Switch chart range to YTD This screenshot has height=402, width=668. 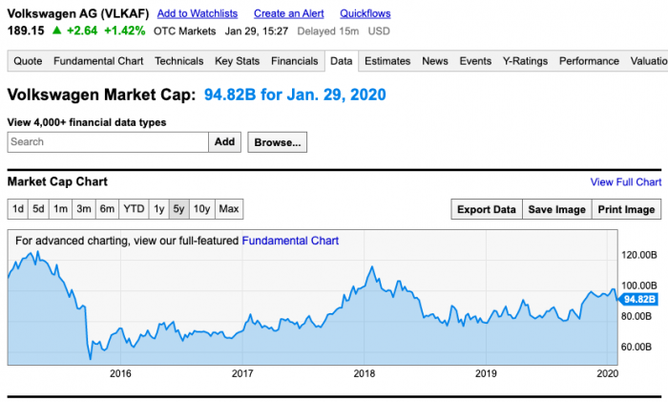134,209
